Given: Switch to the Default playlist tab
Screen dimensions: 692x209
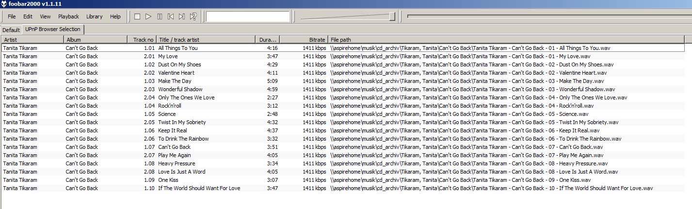Looking at the screenshot, I should (x=11, y=30).
